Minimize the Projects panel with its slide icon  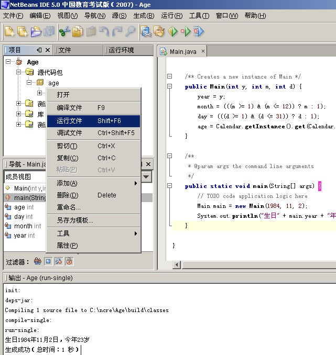coord(39,50)
